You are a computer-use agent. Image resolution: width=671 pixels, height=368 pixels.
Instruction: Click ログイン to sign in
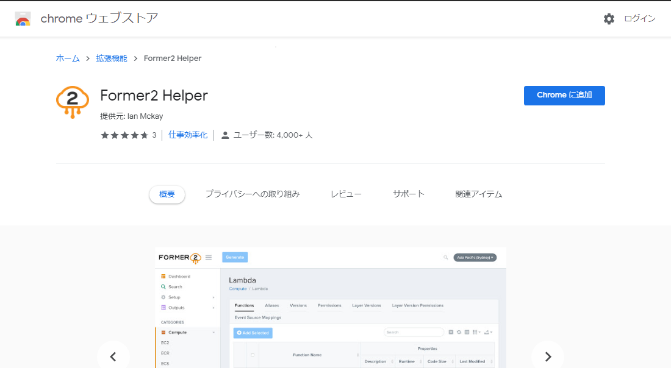[640, 18]
